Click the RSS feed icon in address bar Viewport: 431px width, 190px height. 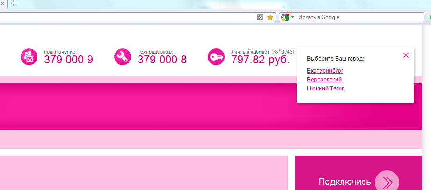click(x=260, y=17)
